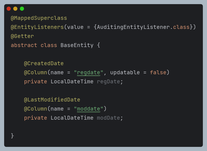Click LocalDateTime type on modDate line
207x151 pixels.
tap(72, 118)
